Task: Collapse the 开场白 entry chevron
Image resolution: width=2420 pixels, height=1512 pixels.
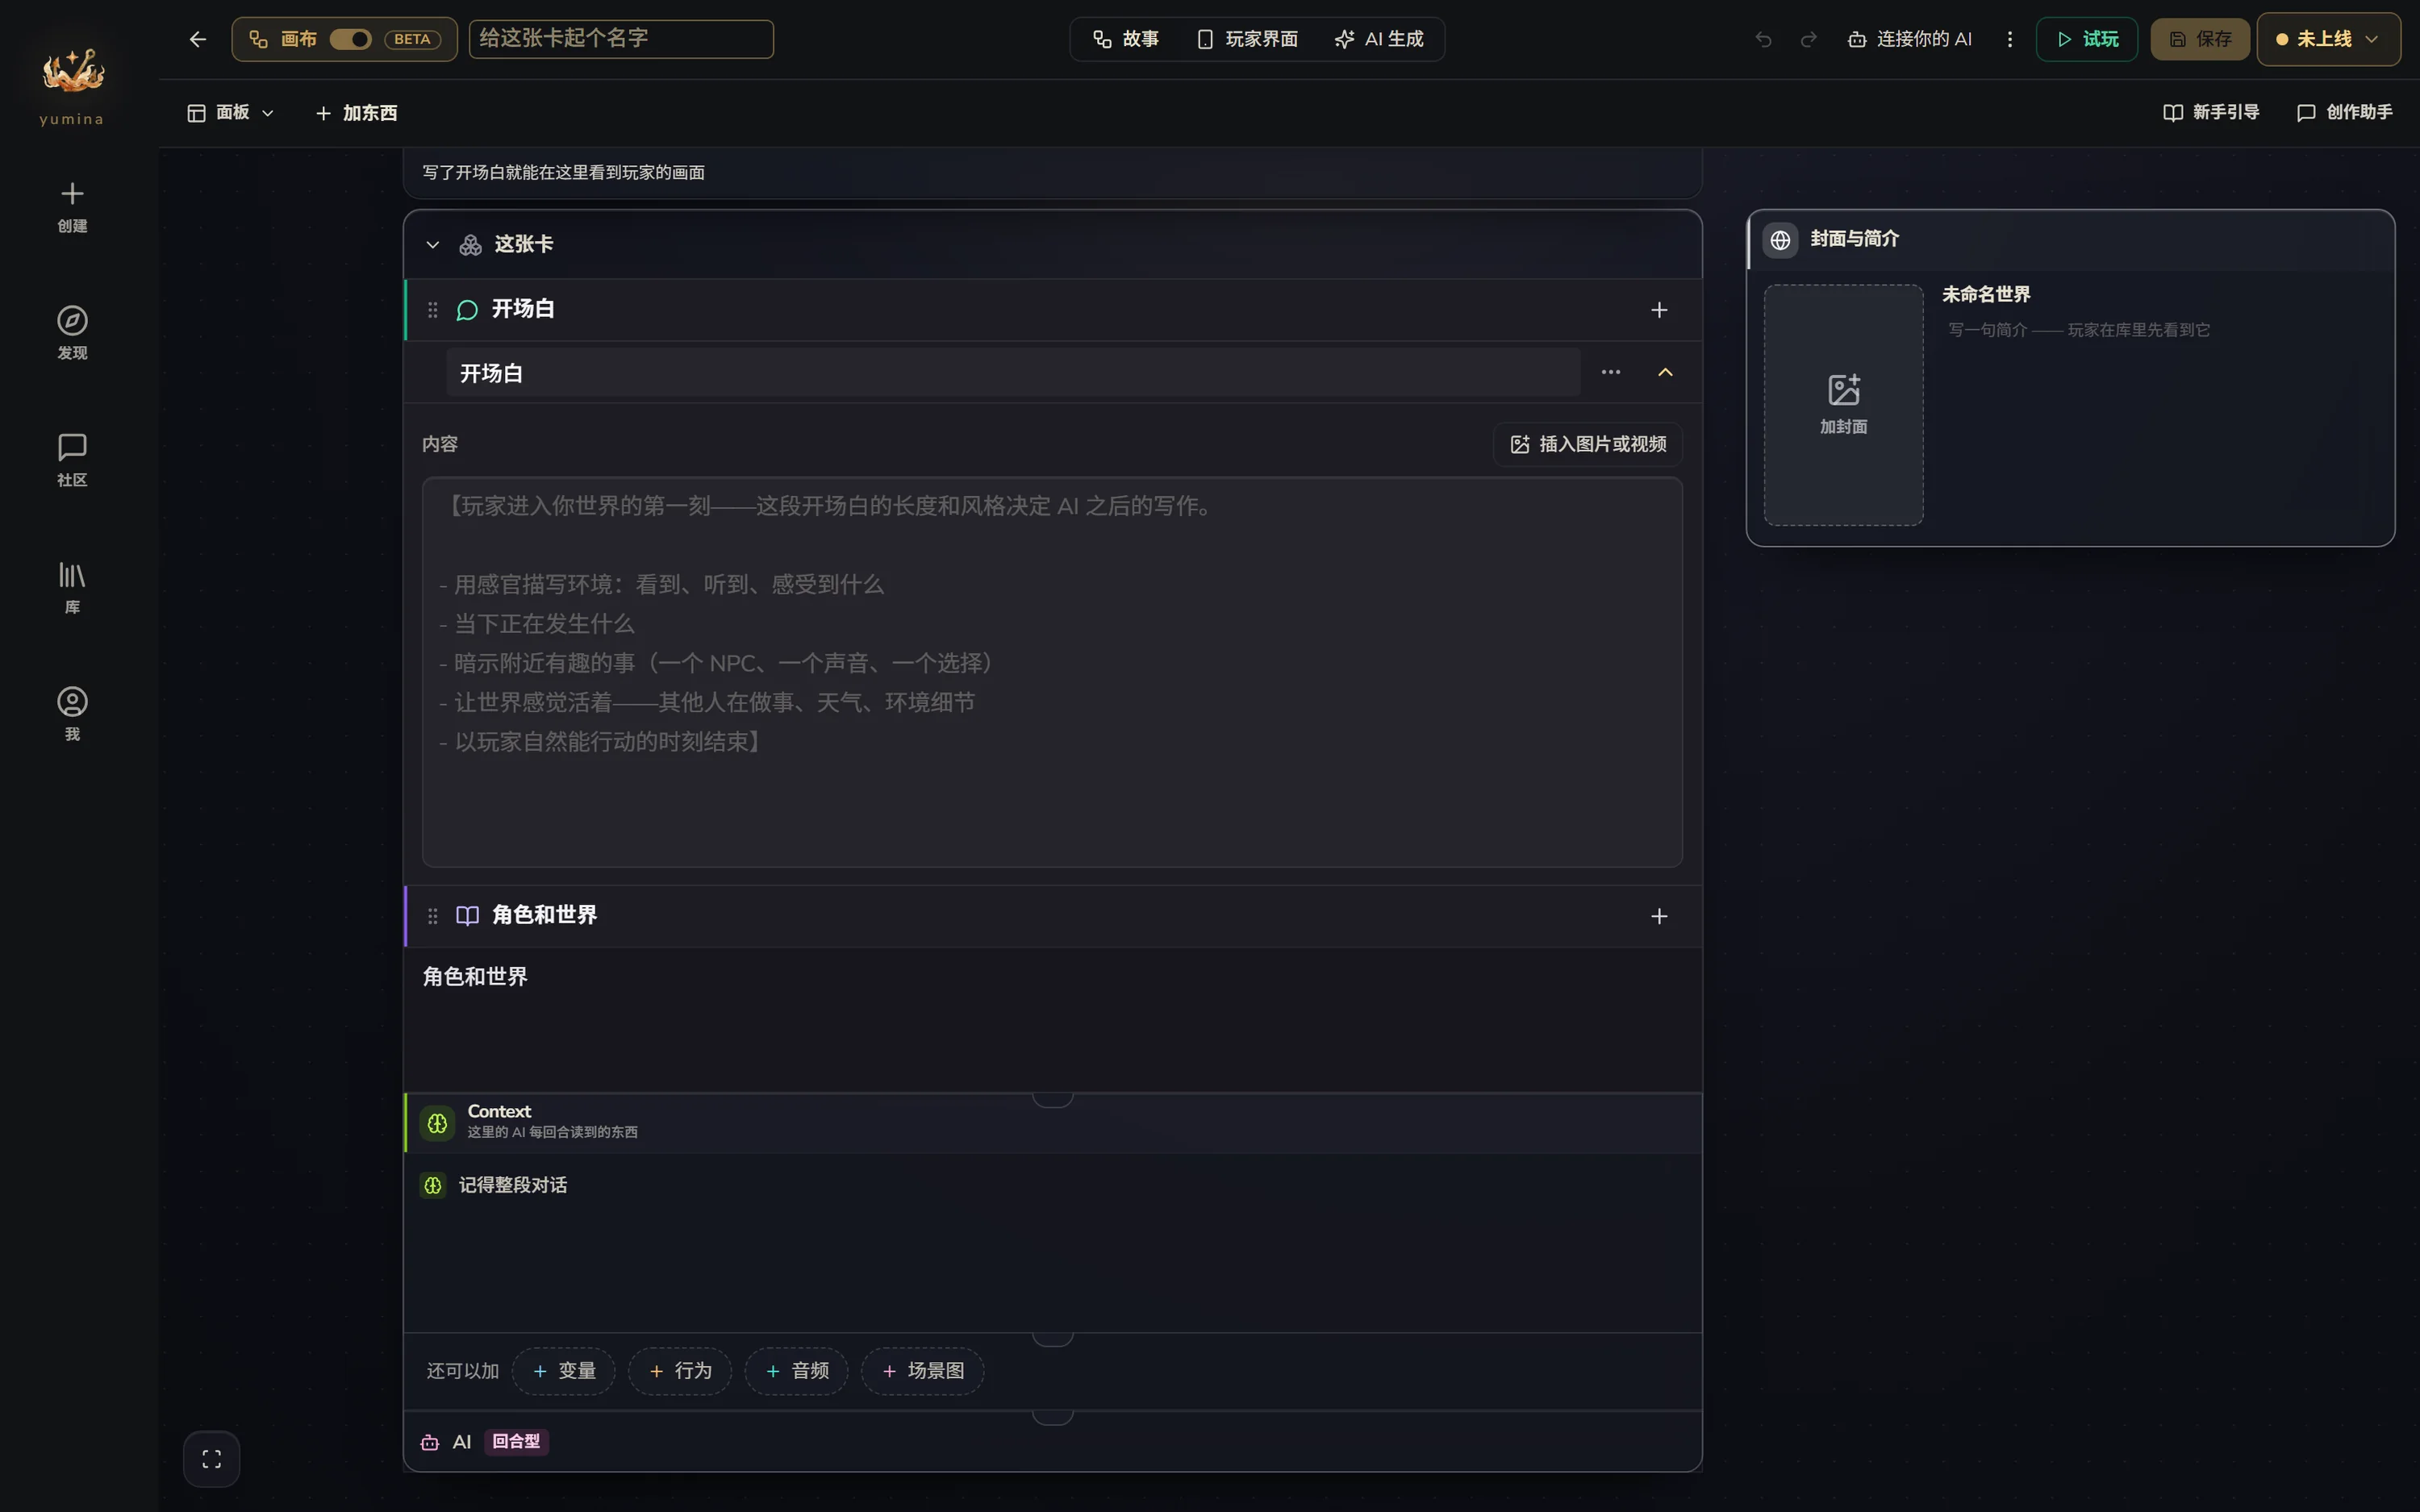Action: [x=1665, y=372]
